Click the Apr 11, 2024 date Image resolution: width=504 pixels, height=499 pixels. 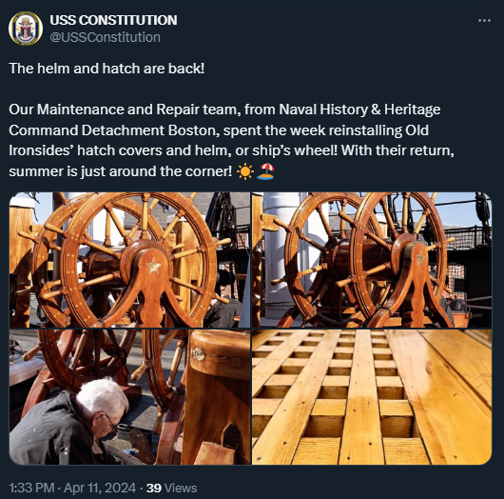tap(100, 489)
